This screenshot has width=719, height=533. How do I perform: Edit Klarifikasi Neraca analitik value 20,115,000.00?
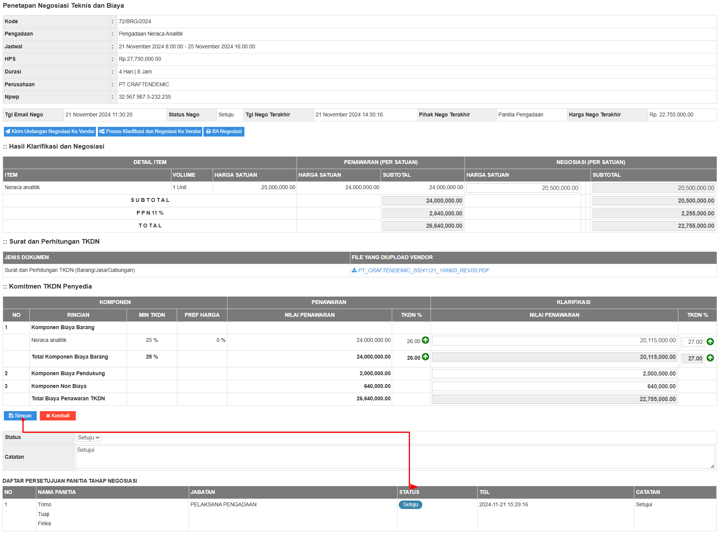pos(554,341)
